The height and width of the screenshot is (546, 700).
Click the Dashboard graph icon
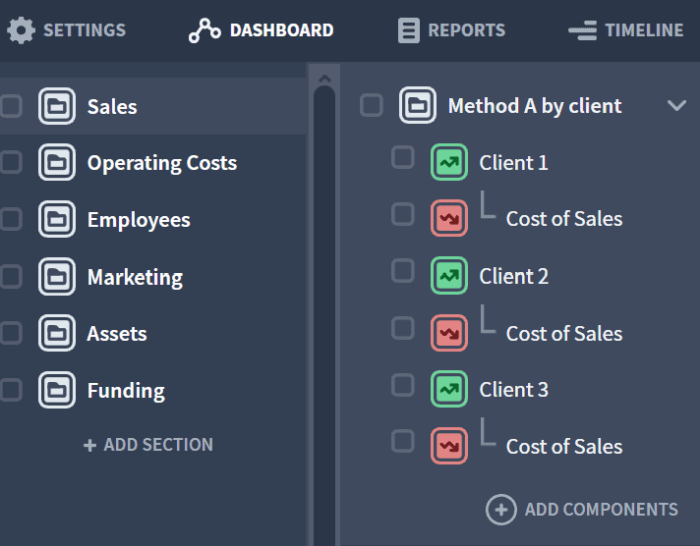pyautogui.click(x=204, y=30)
